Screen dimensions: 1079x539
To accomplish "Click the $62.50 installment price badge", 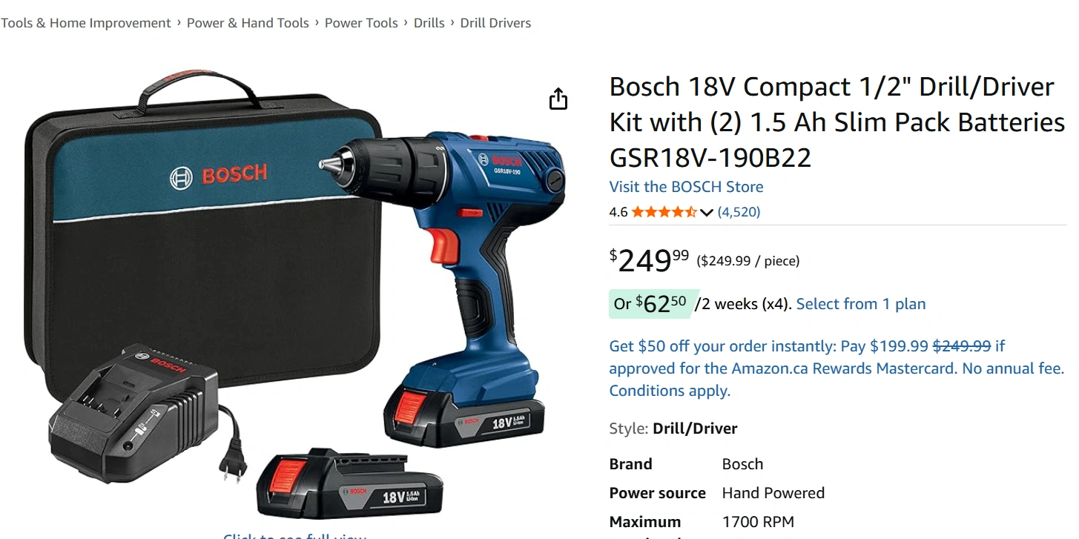I will (650, 304).
